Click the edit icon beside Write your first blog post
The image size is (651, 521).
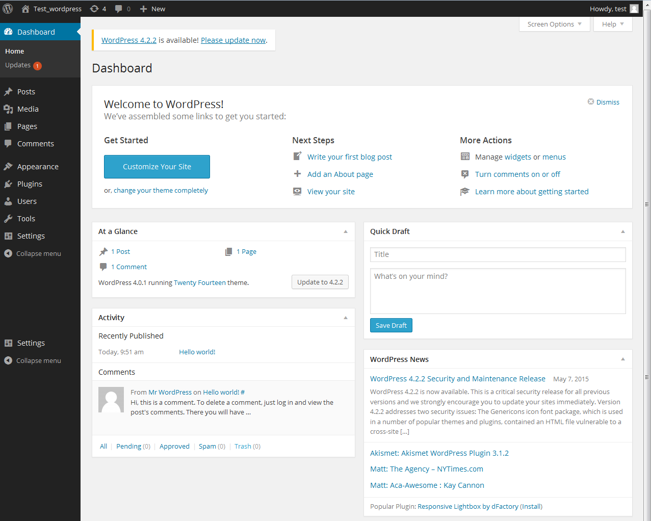click(297, 157)
